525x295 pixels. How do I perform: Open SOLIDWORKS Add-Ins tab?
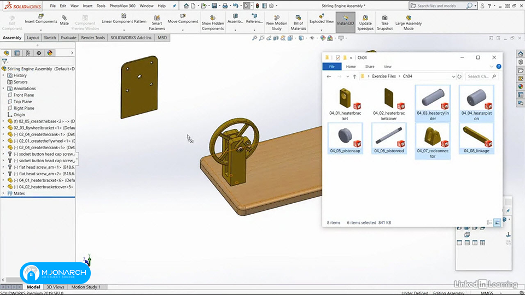click(131, 38)
